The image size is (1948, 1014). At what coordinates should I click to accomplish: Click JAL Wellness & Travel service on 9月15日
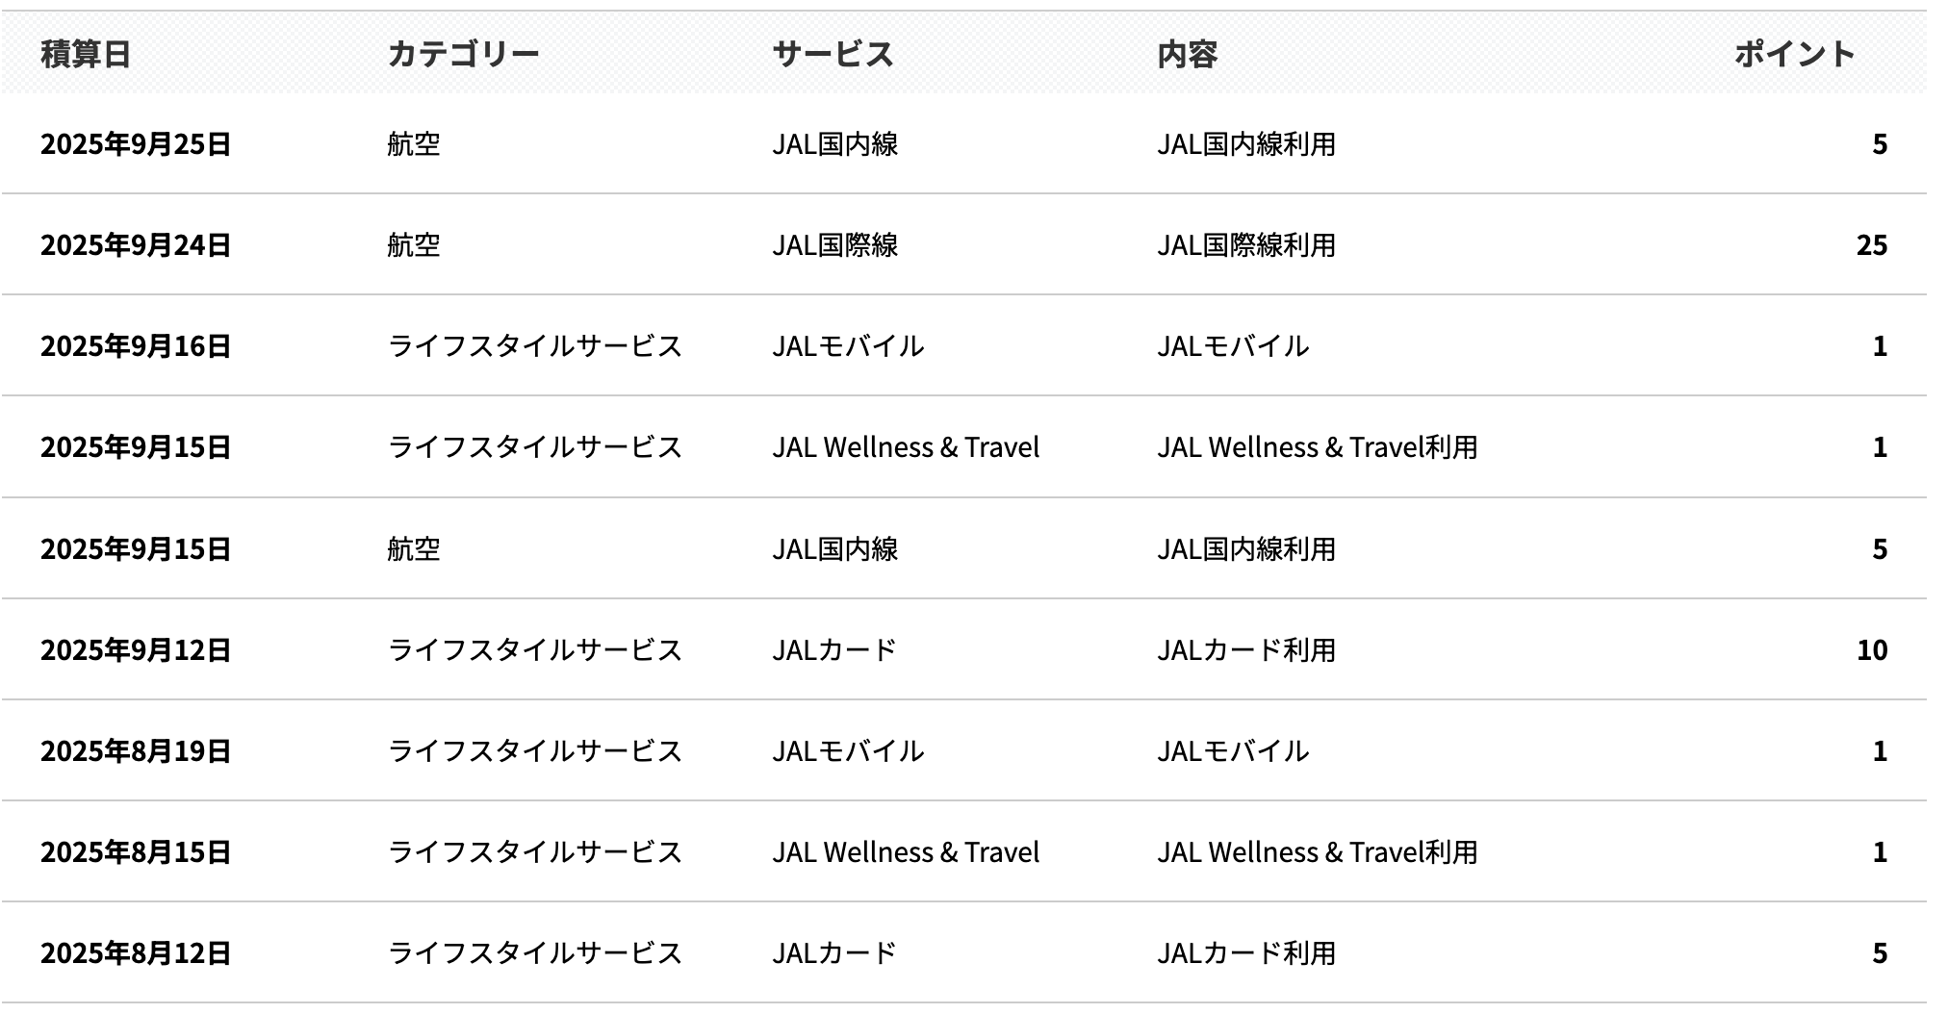[905, 447]
